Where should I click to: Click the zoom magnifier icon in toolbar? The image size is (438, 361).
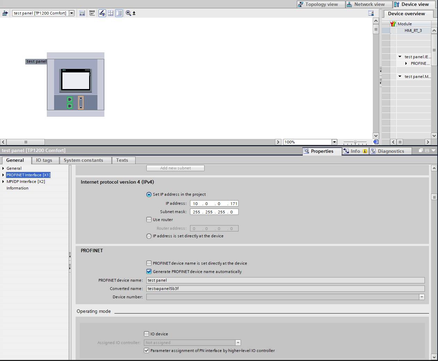[x=128, y=13]
